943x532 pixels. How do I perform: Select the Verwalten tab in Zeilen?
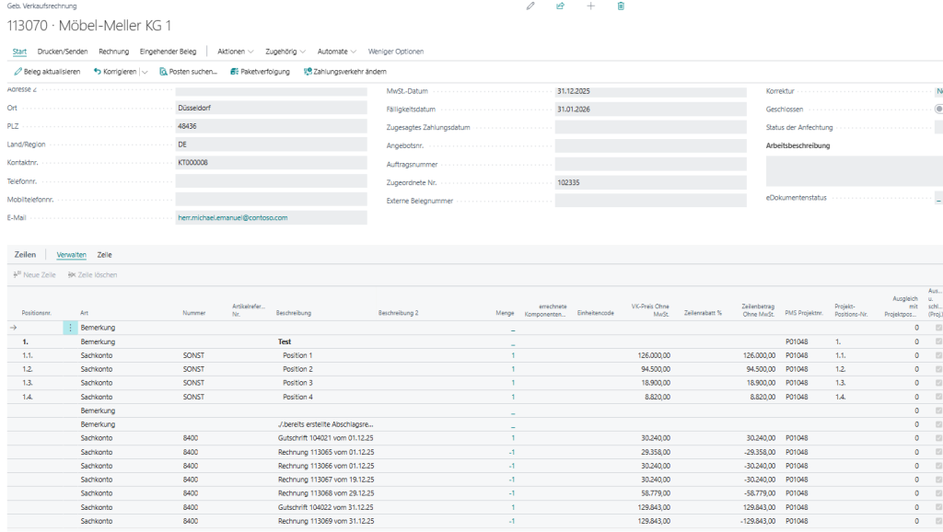72,255
